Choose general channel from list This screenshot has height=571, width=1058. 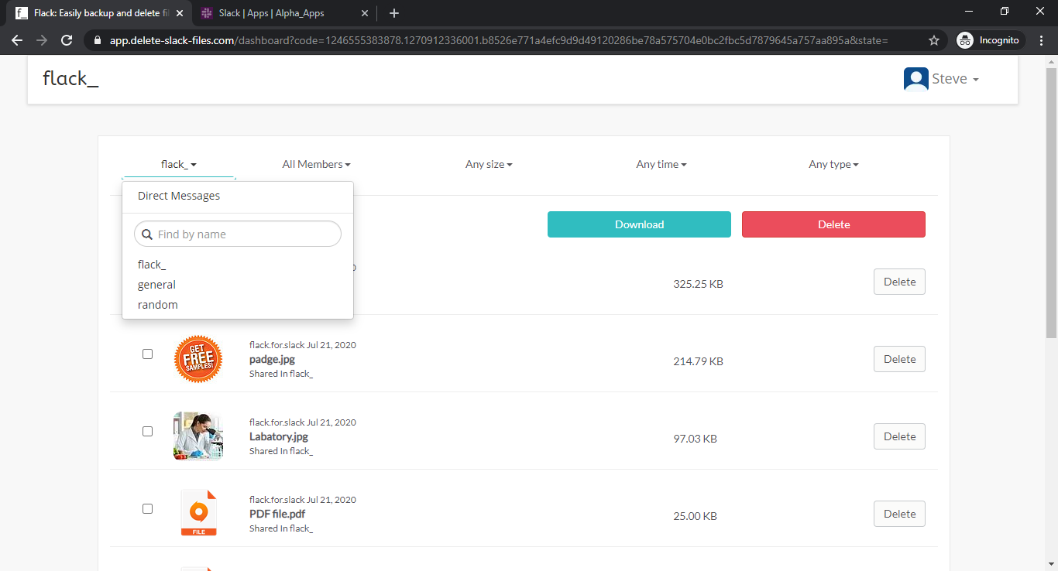click(x=156, y=285)
